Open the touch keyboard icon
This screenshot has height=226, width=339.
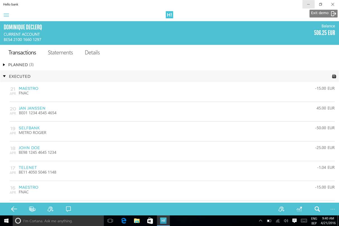click(x=304, y=221)
